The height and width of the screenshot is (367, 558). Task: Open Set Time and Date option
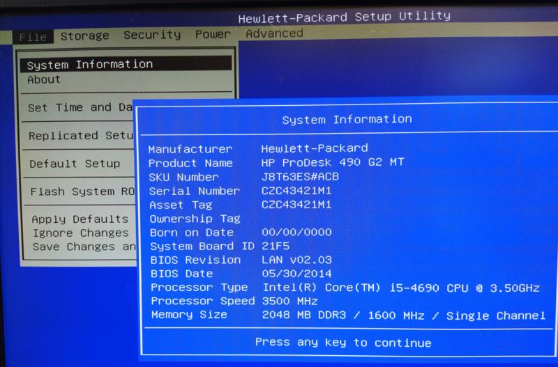coord(80,108)
